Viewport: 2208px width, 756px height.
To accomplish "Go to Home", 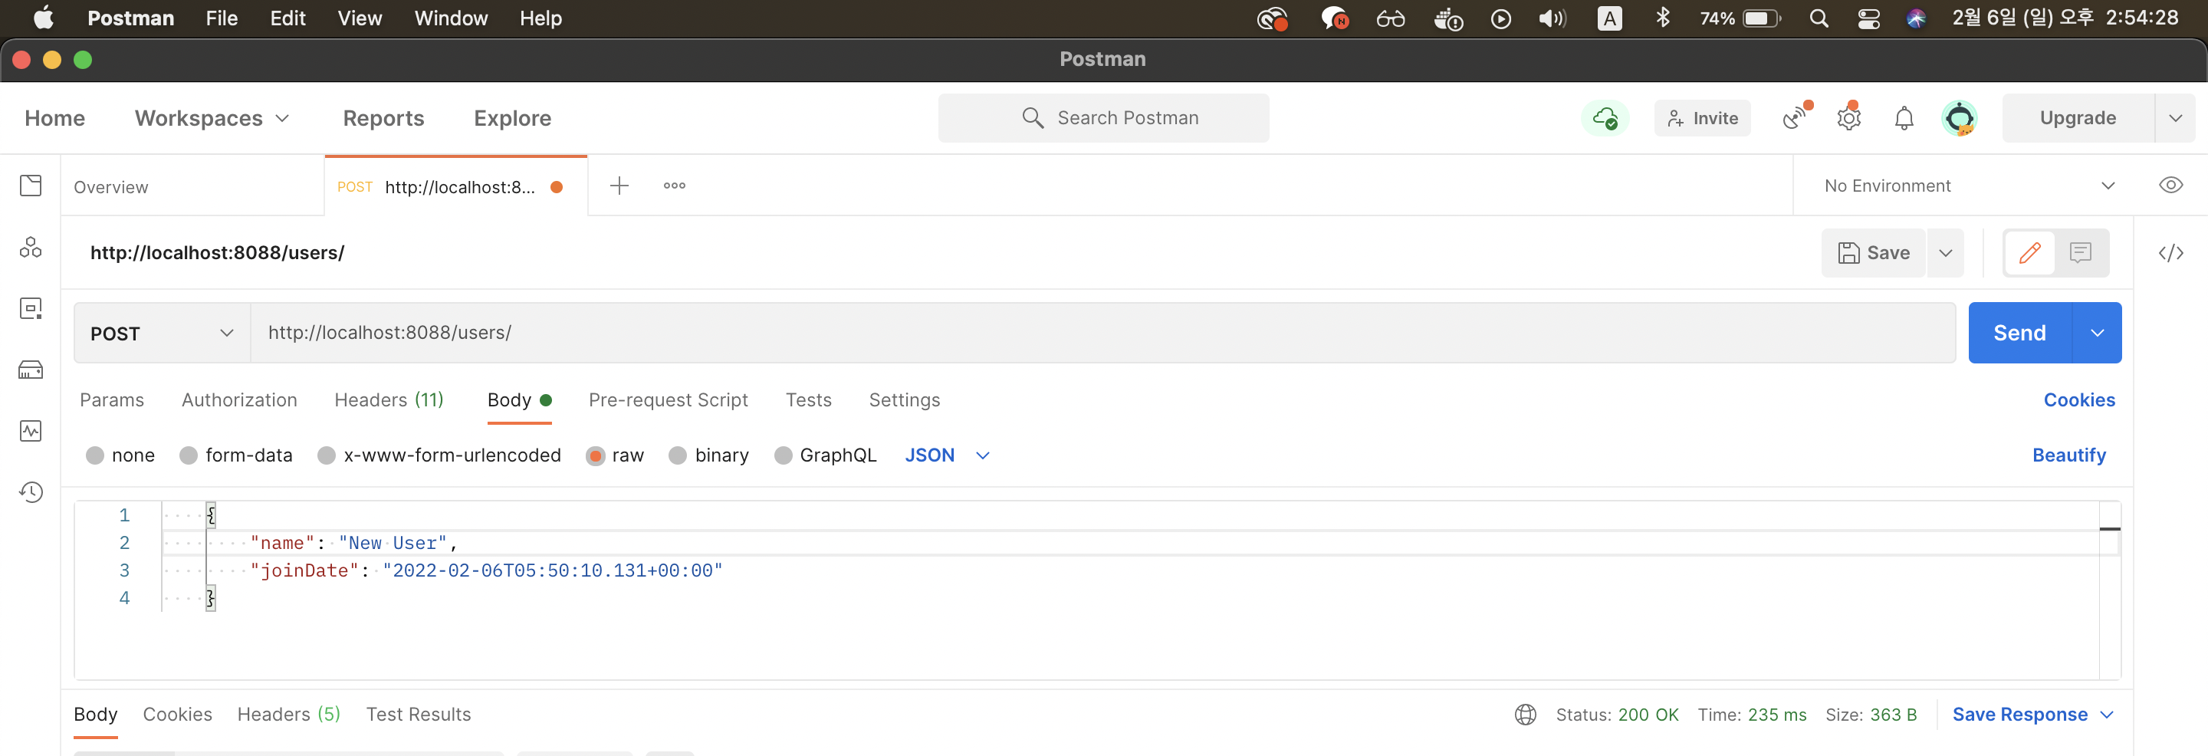I will pos(55,118).
